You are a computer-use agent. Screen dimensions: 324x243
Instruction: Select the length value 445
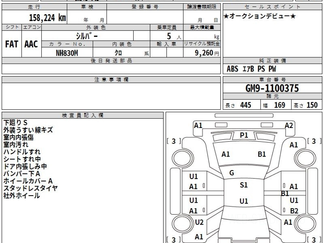246,105
